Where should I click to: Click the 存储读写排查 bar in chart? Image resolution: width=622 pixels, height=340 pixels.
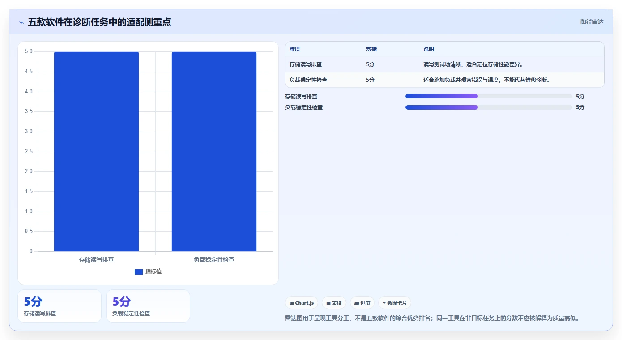pos(96,152)
